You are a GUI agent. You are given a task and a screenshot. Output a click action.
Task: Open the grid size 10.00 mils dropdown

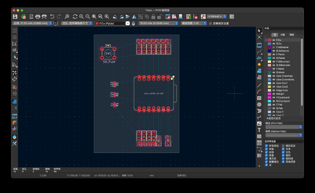tap(158, 23)
